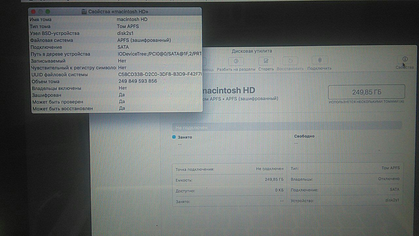The height and width of the screenshot is (236, 419).
Task: Select the Владельцы включены row label
Action: coord(56,88)
